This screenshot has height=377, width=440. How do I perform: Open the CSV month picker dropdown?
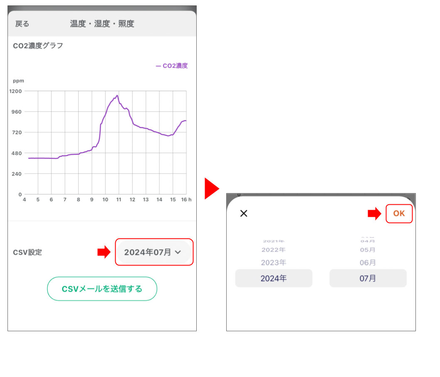154,252
